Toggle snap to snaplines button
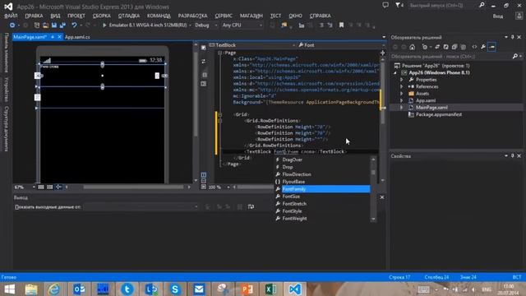This screenshot has width=526, height=296. point(58,187)
